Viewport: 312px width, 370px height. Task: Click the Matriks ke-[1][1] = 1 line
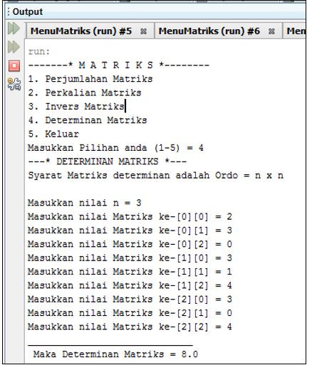pyautogui.click(x=130, y=272)
